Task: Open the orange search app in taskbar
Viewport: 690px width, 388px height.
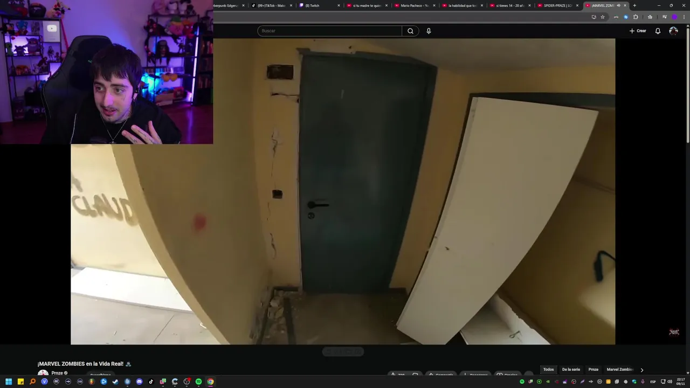Action: (32, 382)
